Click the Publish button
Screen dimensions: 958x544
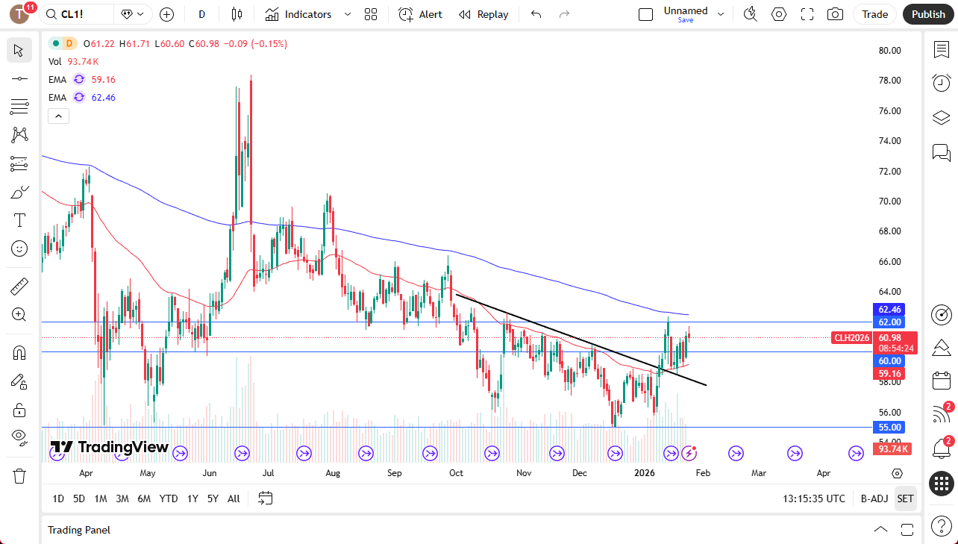tap(928, 14)
